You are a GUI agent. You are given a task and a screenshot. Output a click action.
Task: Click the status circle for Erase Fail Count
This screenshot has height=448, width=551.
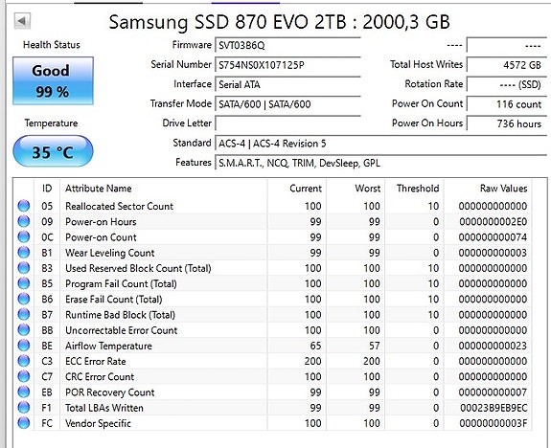24,299
